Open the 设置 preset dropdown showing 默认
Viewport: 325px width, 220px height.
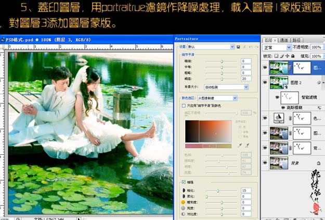211,47
